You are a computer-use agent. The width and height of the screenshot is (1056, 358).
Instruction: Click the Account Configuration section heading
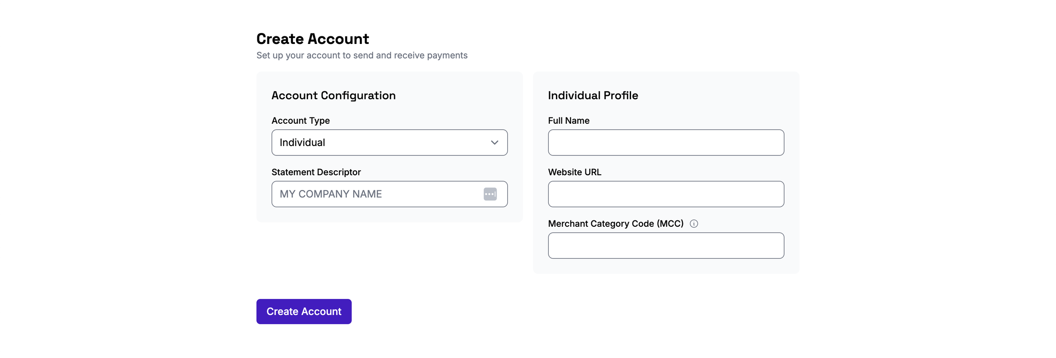click(x=333, y=95)
